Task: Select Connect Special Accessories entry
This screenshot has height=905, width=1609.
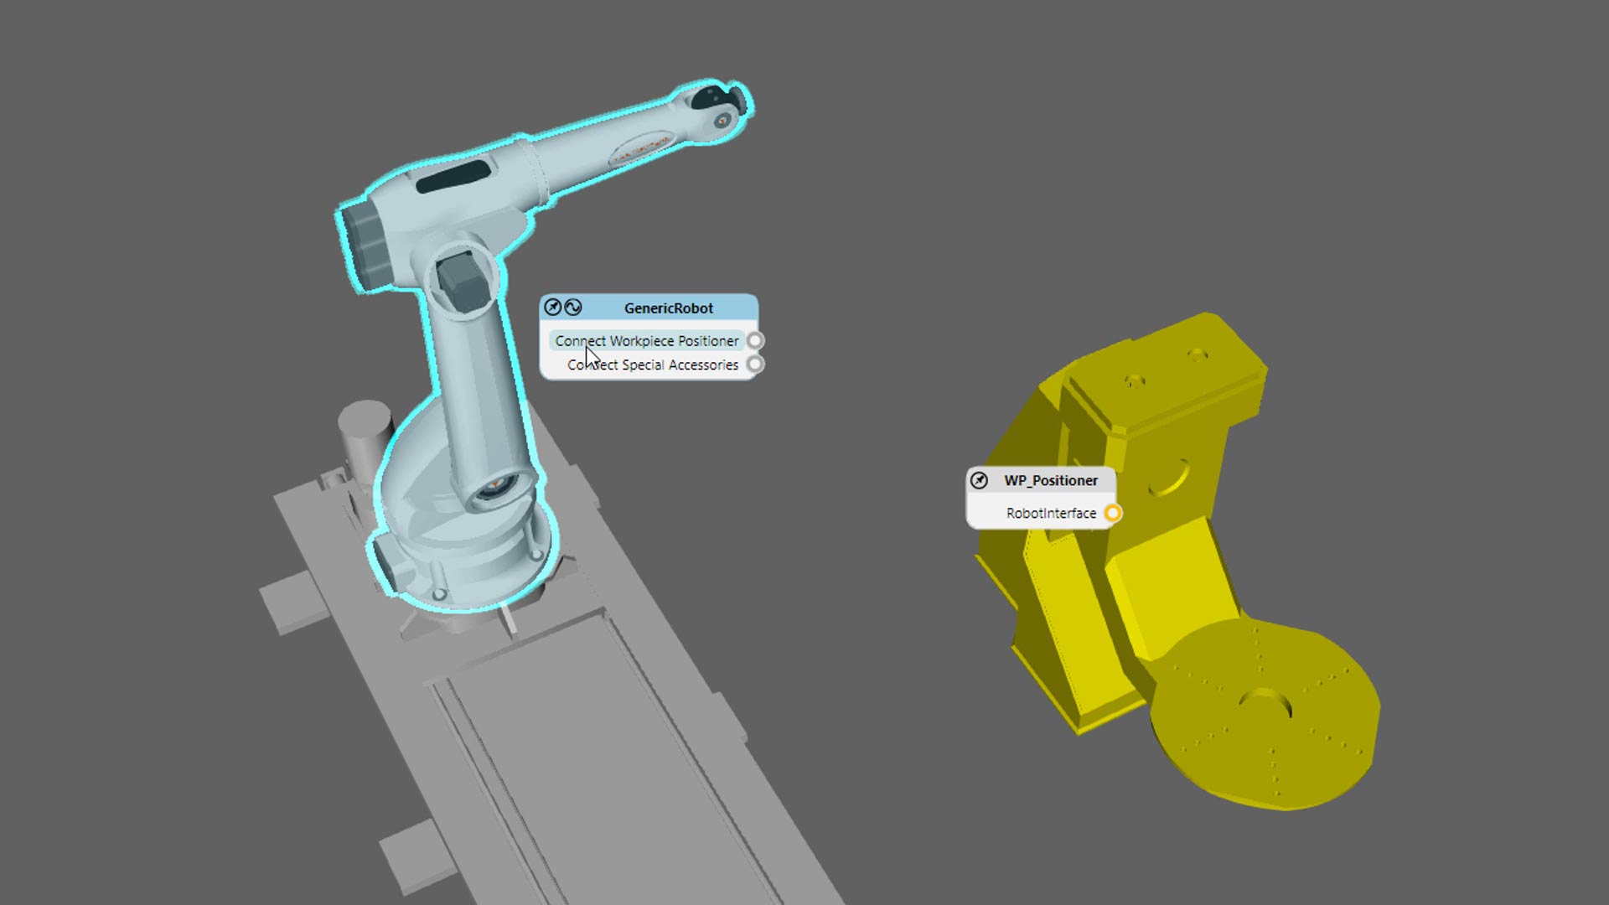Action: coord(652,365)
